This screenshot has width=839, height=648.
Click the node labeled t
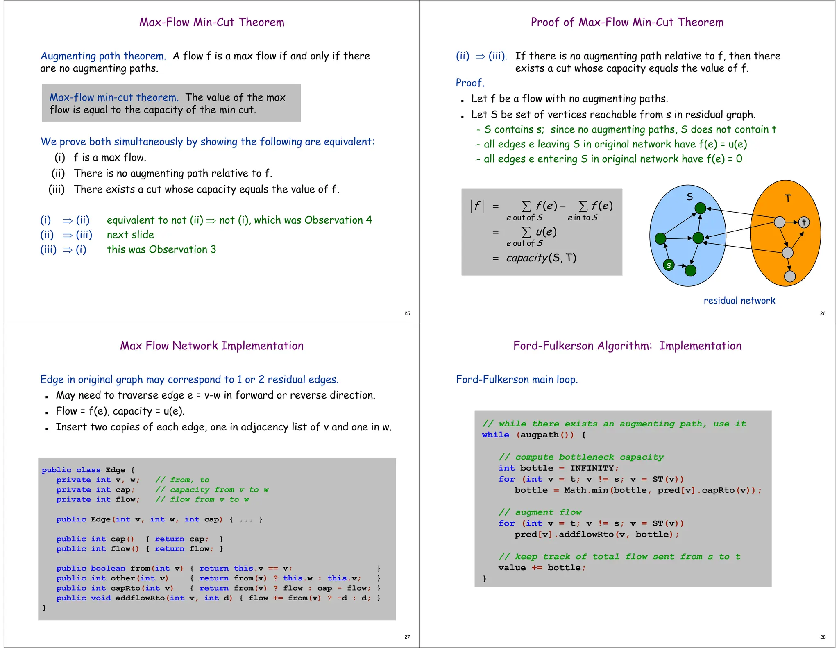click(804, 222)
